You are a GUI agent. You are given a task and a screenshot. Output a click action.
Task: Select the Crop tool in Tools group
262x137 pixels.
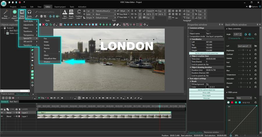(x=45, y=16)
